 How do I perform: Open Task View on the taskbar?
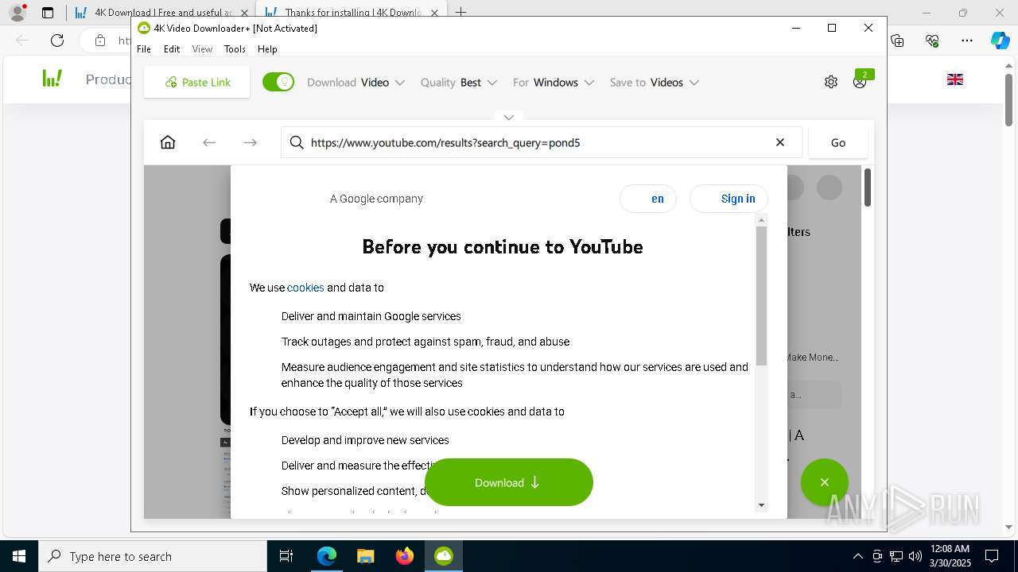coord(286,556)
